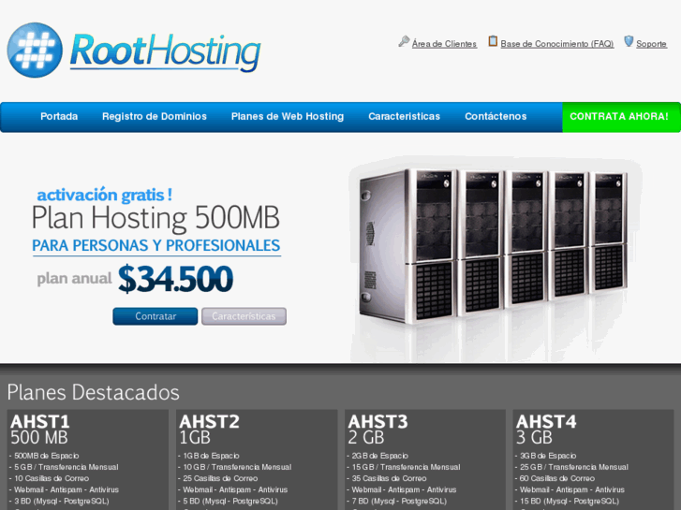
Task: Open Planes de Web Hosting menu item
Action: point(287,116)
